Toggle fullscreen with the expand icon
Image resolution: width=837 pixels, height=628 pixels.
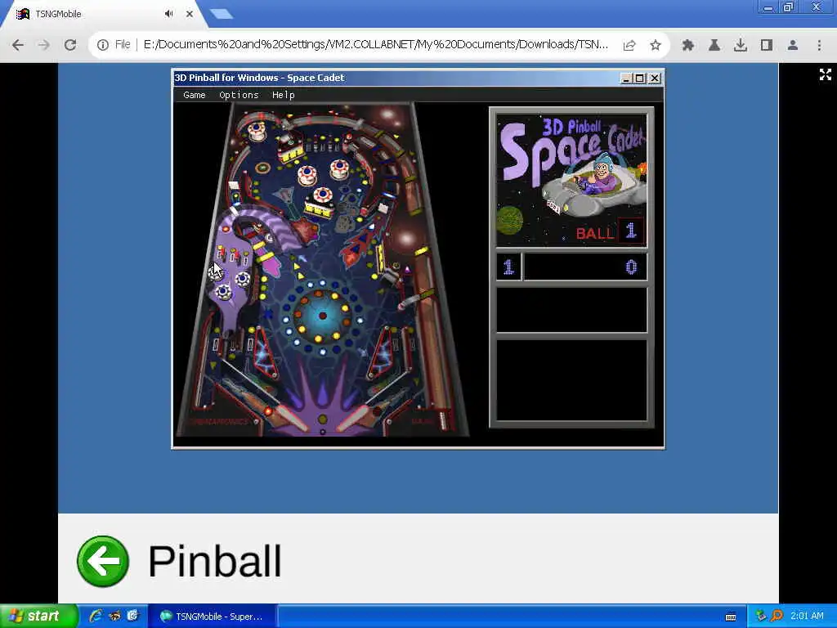pyautogui.click(x=826, y=74)
